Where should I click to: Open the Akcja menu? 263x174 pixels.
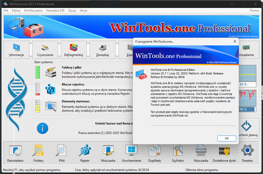point(83,10)
